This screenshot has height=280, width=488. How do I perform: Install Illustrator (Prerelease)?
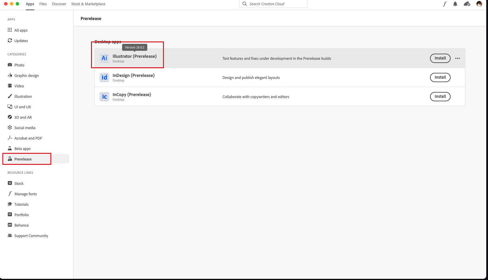440,58
